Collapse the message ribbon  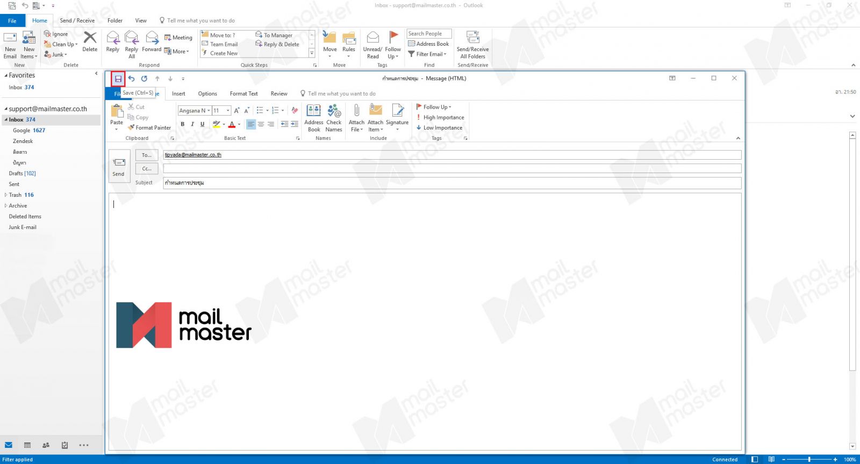click(x=738, y=138)
